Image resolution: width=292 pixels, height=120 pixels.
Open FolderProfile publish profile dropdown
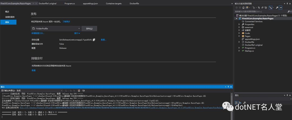tap(56, 29)
